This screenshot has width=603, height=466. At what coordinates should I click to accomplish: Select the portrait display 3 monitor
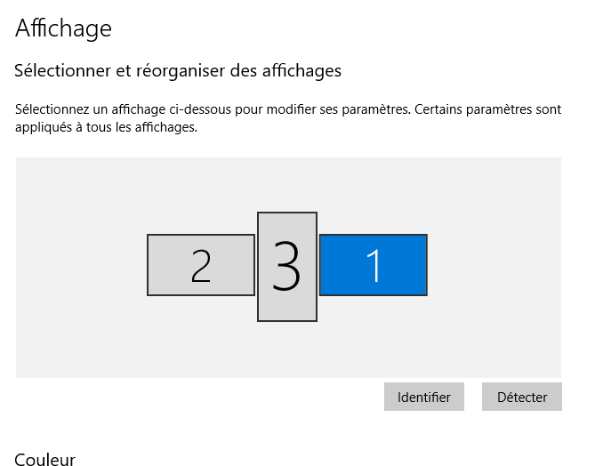[287, 267]
